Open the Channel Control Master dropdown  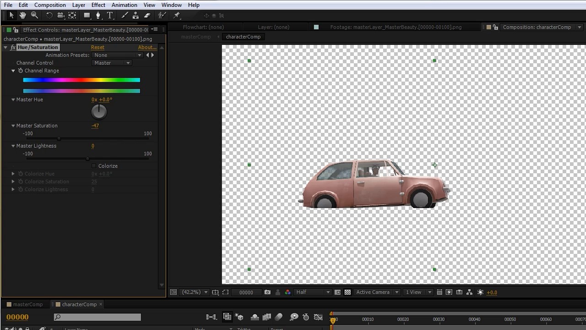pyautogui.click(x=112, y=63)
